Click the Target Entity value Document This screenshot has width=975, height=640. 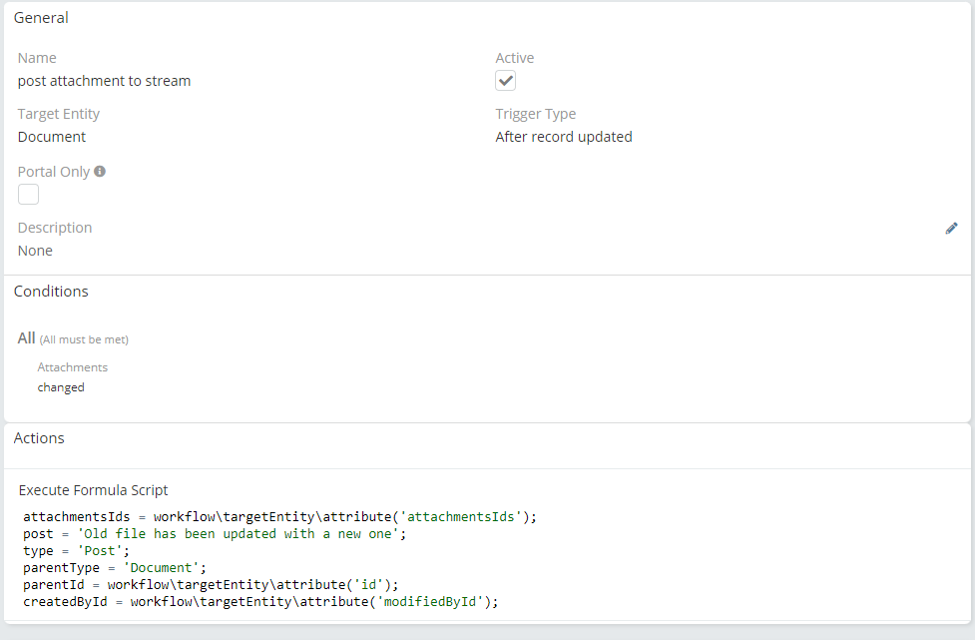click(x=52, y=137)
